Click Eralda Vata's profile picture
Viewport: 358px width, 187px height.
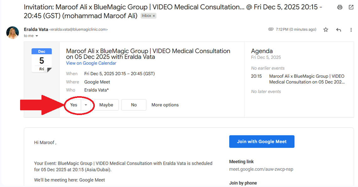pyautogui.click(x=13, y=32)
